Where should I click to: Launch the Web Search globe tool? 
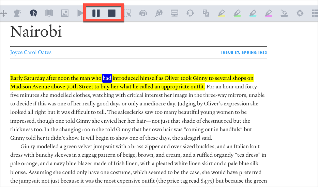click(x=159, y=13)
